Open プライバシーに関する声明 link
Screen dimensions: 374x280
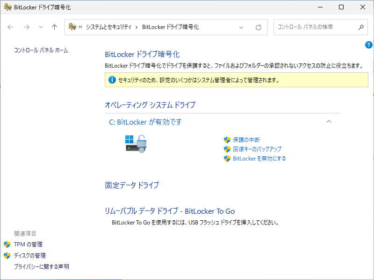pyautogui.click(x=42, y=266)
